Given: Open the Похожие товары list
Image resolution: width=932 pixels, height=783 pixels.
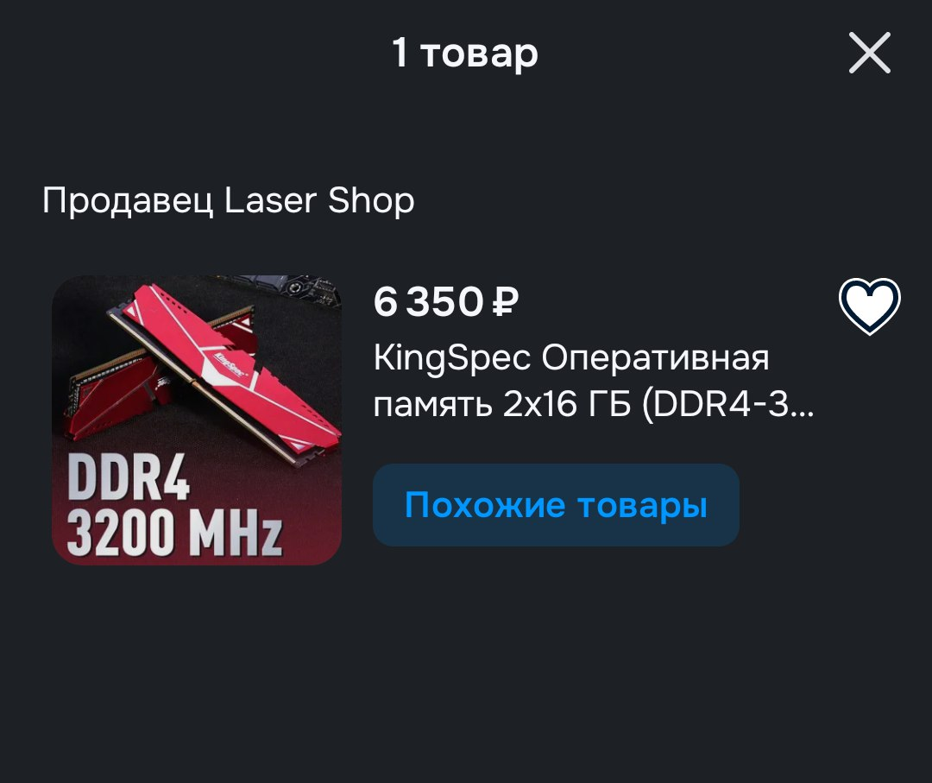Looking at the screenshot, I should (x=556, y=505).
